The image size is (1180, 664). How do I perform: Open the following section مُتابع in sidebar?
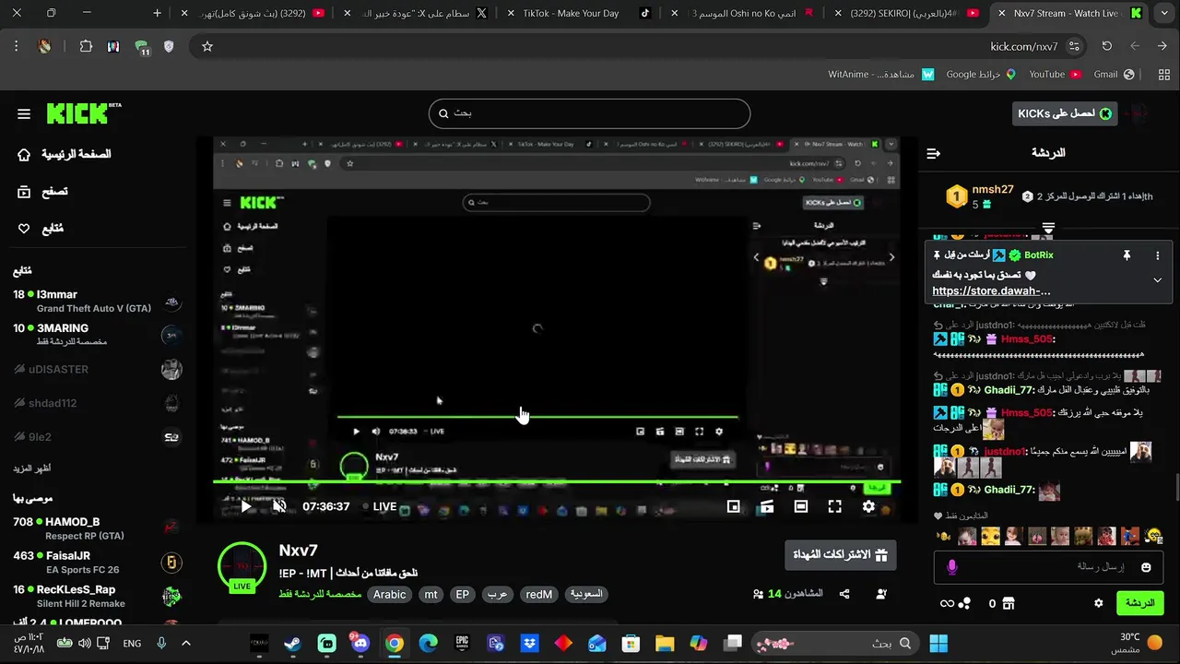[x=41, y=229]
